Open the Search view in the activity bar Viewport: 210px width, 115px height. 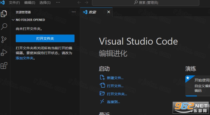4,27
